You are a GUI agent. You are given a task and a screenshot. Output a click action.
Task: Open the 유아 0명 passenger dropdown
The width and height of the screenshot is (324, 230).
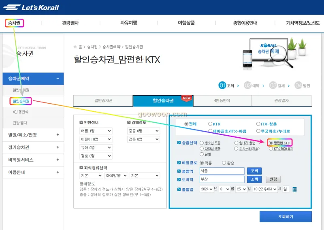(96, 147)
